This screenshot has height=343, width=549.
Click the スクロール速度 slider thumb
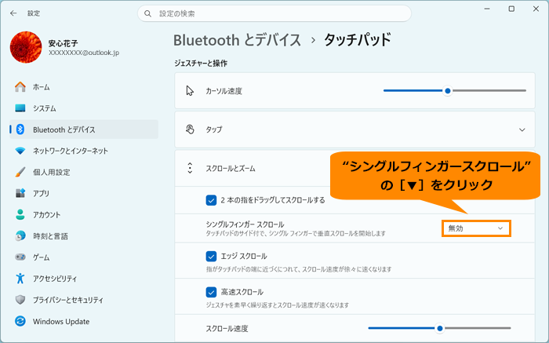coord(440,328)
